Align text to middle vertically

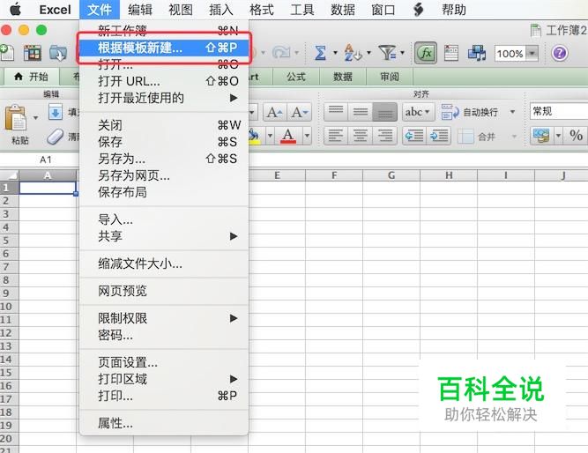[361, 112]
